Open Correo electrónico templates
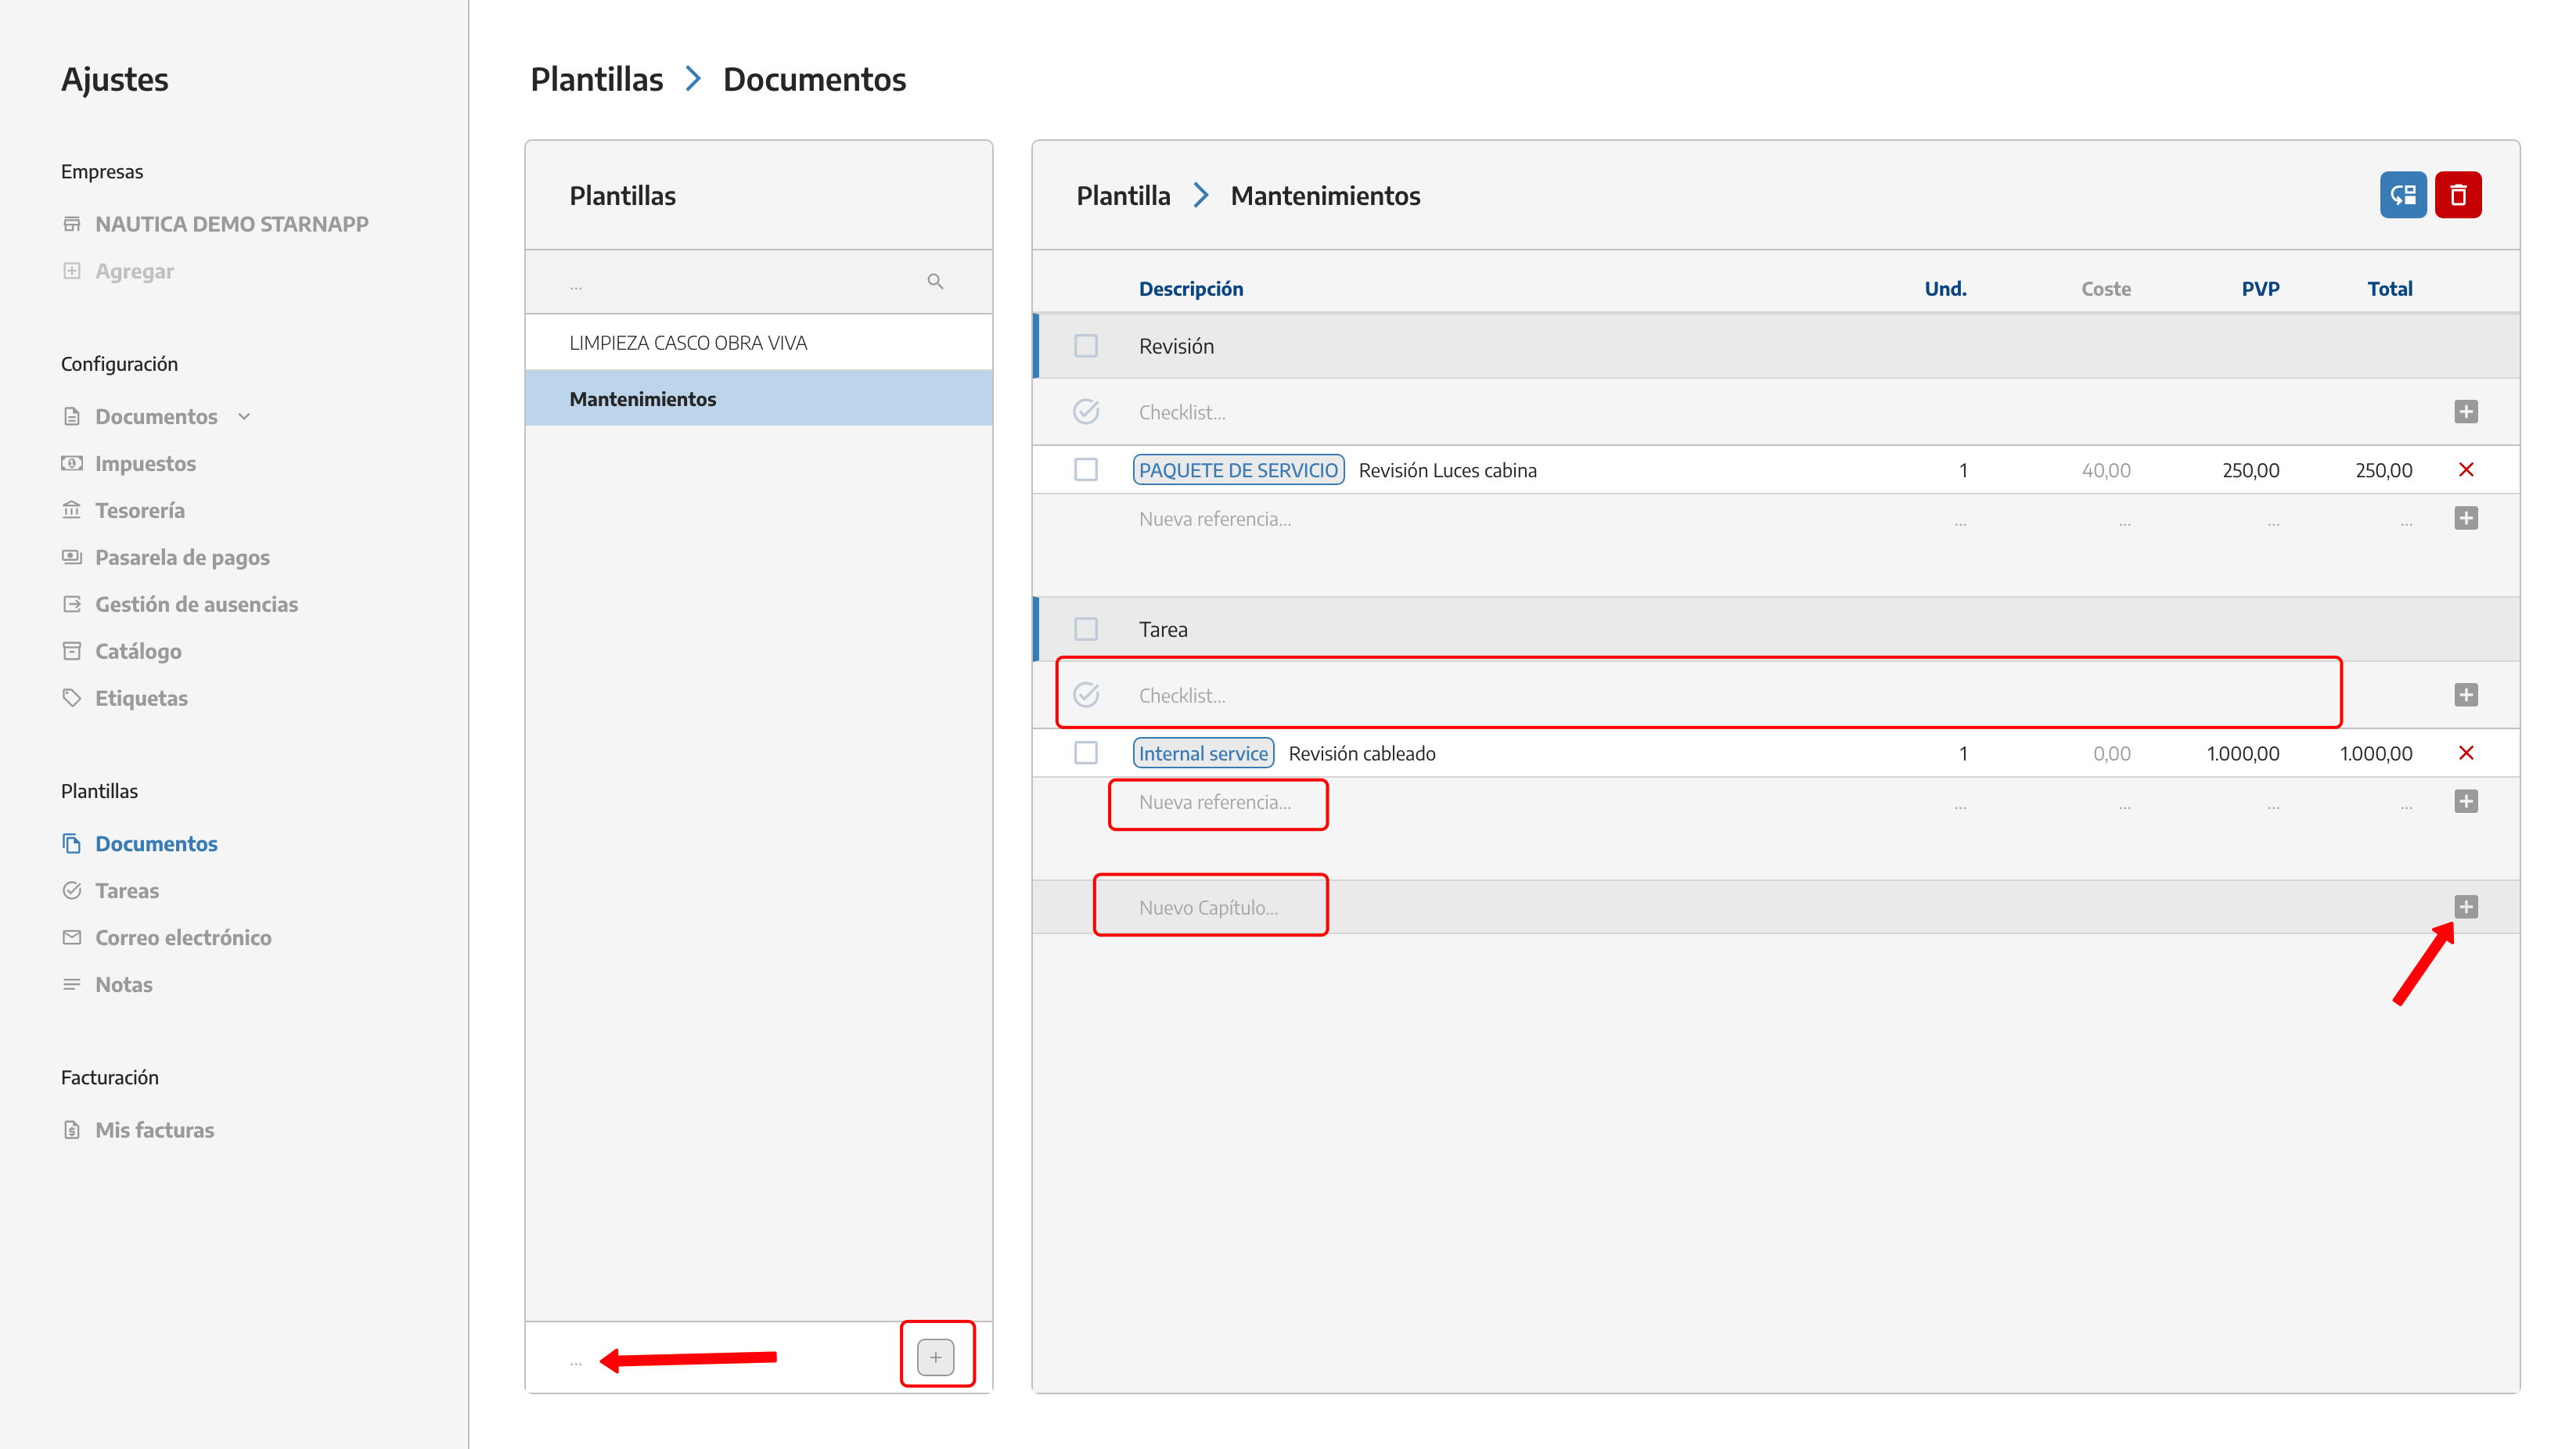Image resolution: width=2576 pixels, height=1449 pixels. point(183,937)
